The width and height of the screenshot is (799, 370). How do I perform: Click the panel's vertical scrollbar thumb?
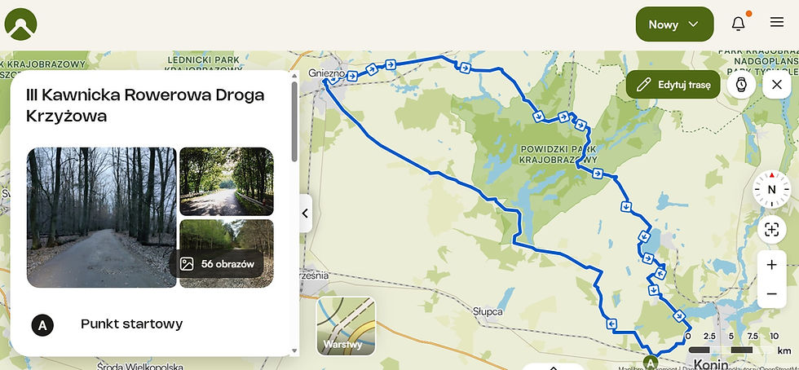[x=294, y=121]
